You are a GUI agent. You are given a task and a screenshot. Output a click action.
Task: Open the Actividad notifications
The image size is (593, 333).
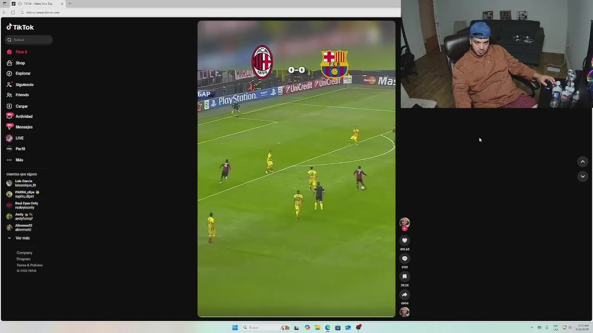tap(19, 117)
